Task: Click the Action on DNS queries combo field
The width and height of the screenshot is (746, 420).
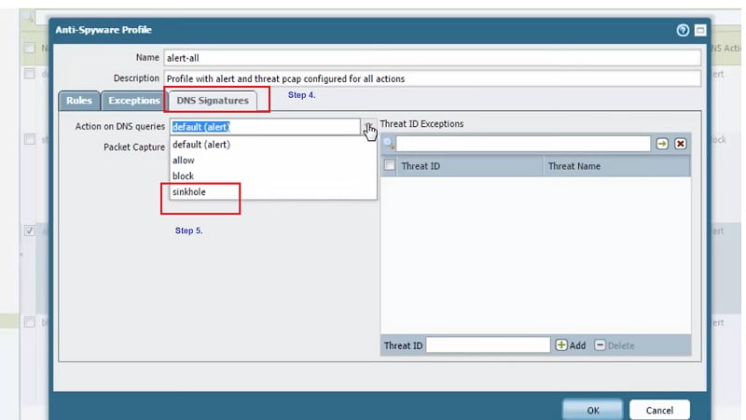Action: (x=265, y=127)
